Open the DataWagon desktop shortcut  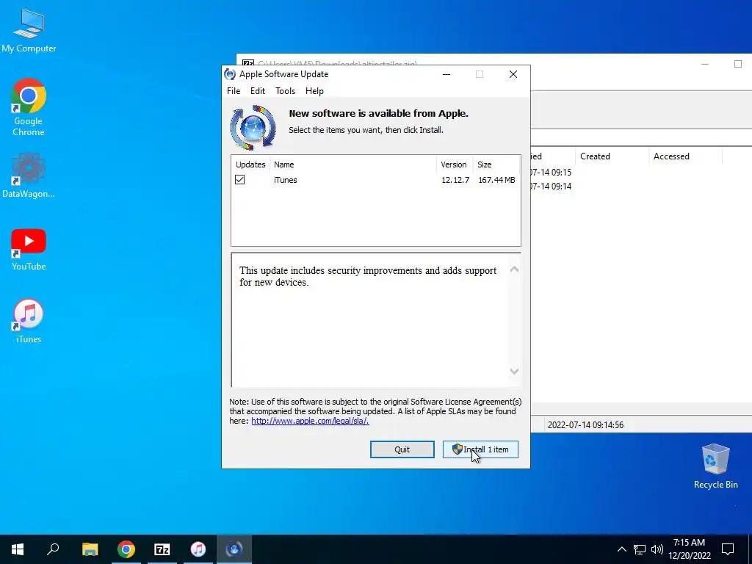pyautogui.click(x=29, y=175)
